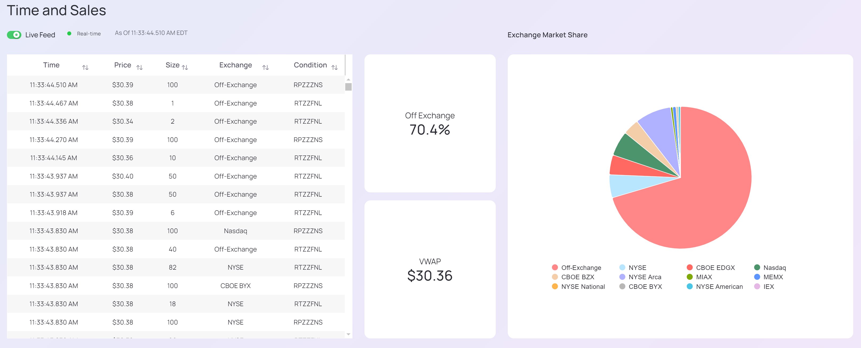Sort table by Size column arrows
The width and height of the screenshot is (861, 348).
point(185,67)
